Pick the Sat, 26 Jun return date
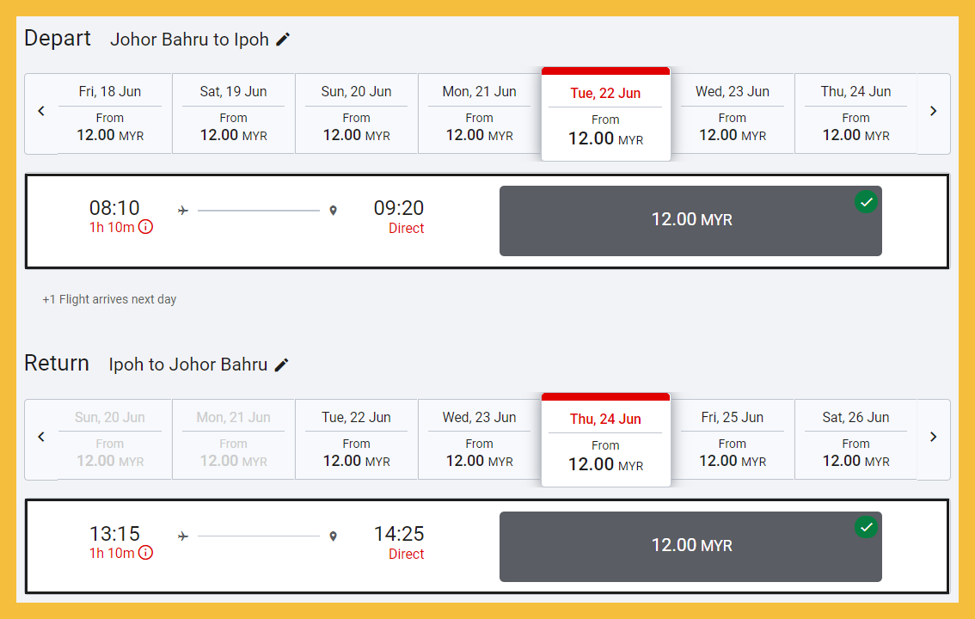 pyautogui.click(x=855, y=439)
